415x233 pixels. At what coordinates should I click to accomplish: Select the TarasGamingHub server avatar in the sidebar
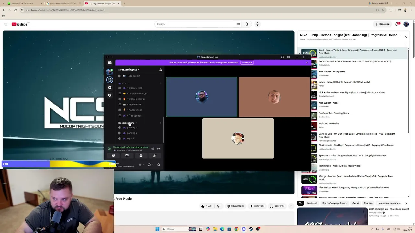coord(110,72)
